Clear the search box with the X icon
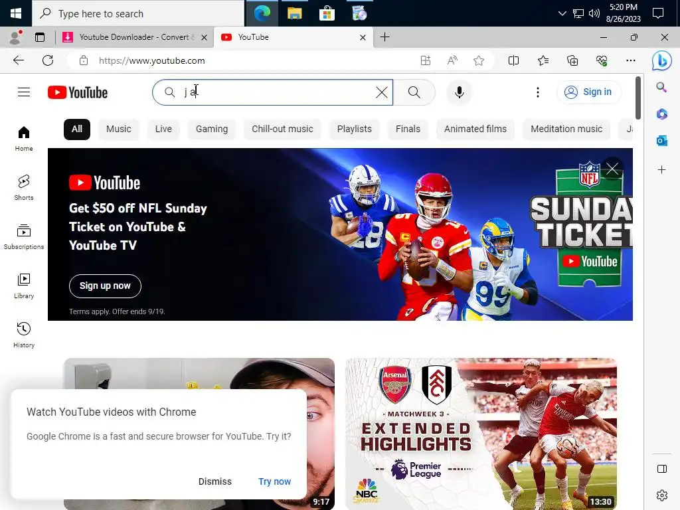Image resolution: width=680 pixels, height=510 pixels. pos(382,92)
